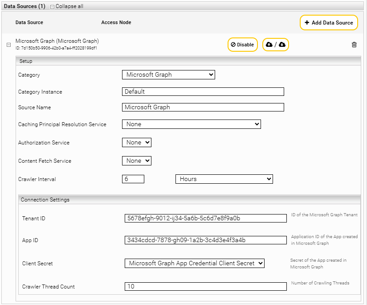Open Caching Principal Resolution Service dropdown
The width and height of the screenshot is (367, 305).
click(191, 124)
